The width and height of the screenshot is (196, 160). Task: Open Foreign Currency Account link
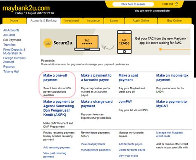click(14, 60)
